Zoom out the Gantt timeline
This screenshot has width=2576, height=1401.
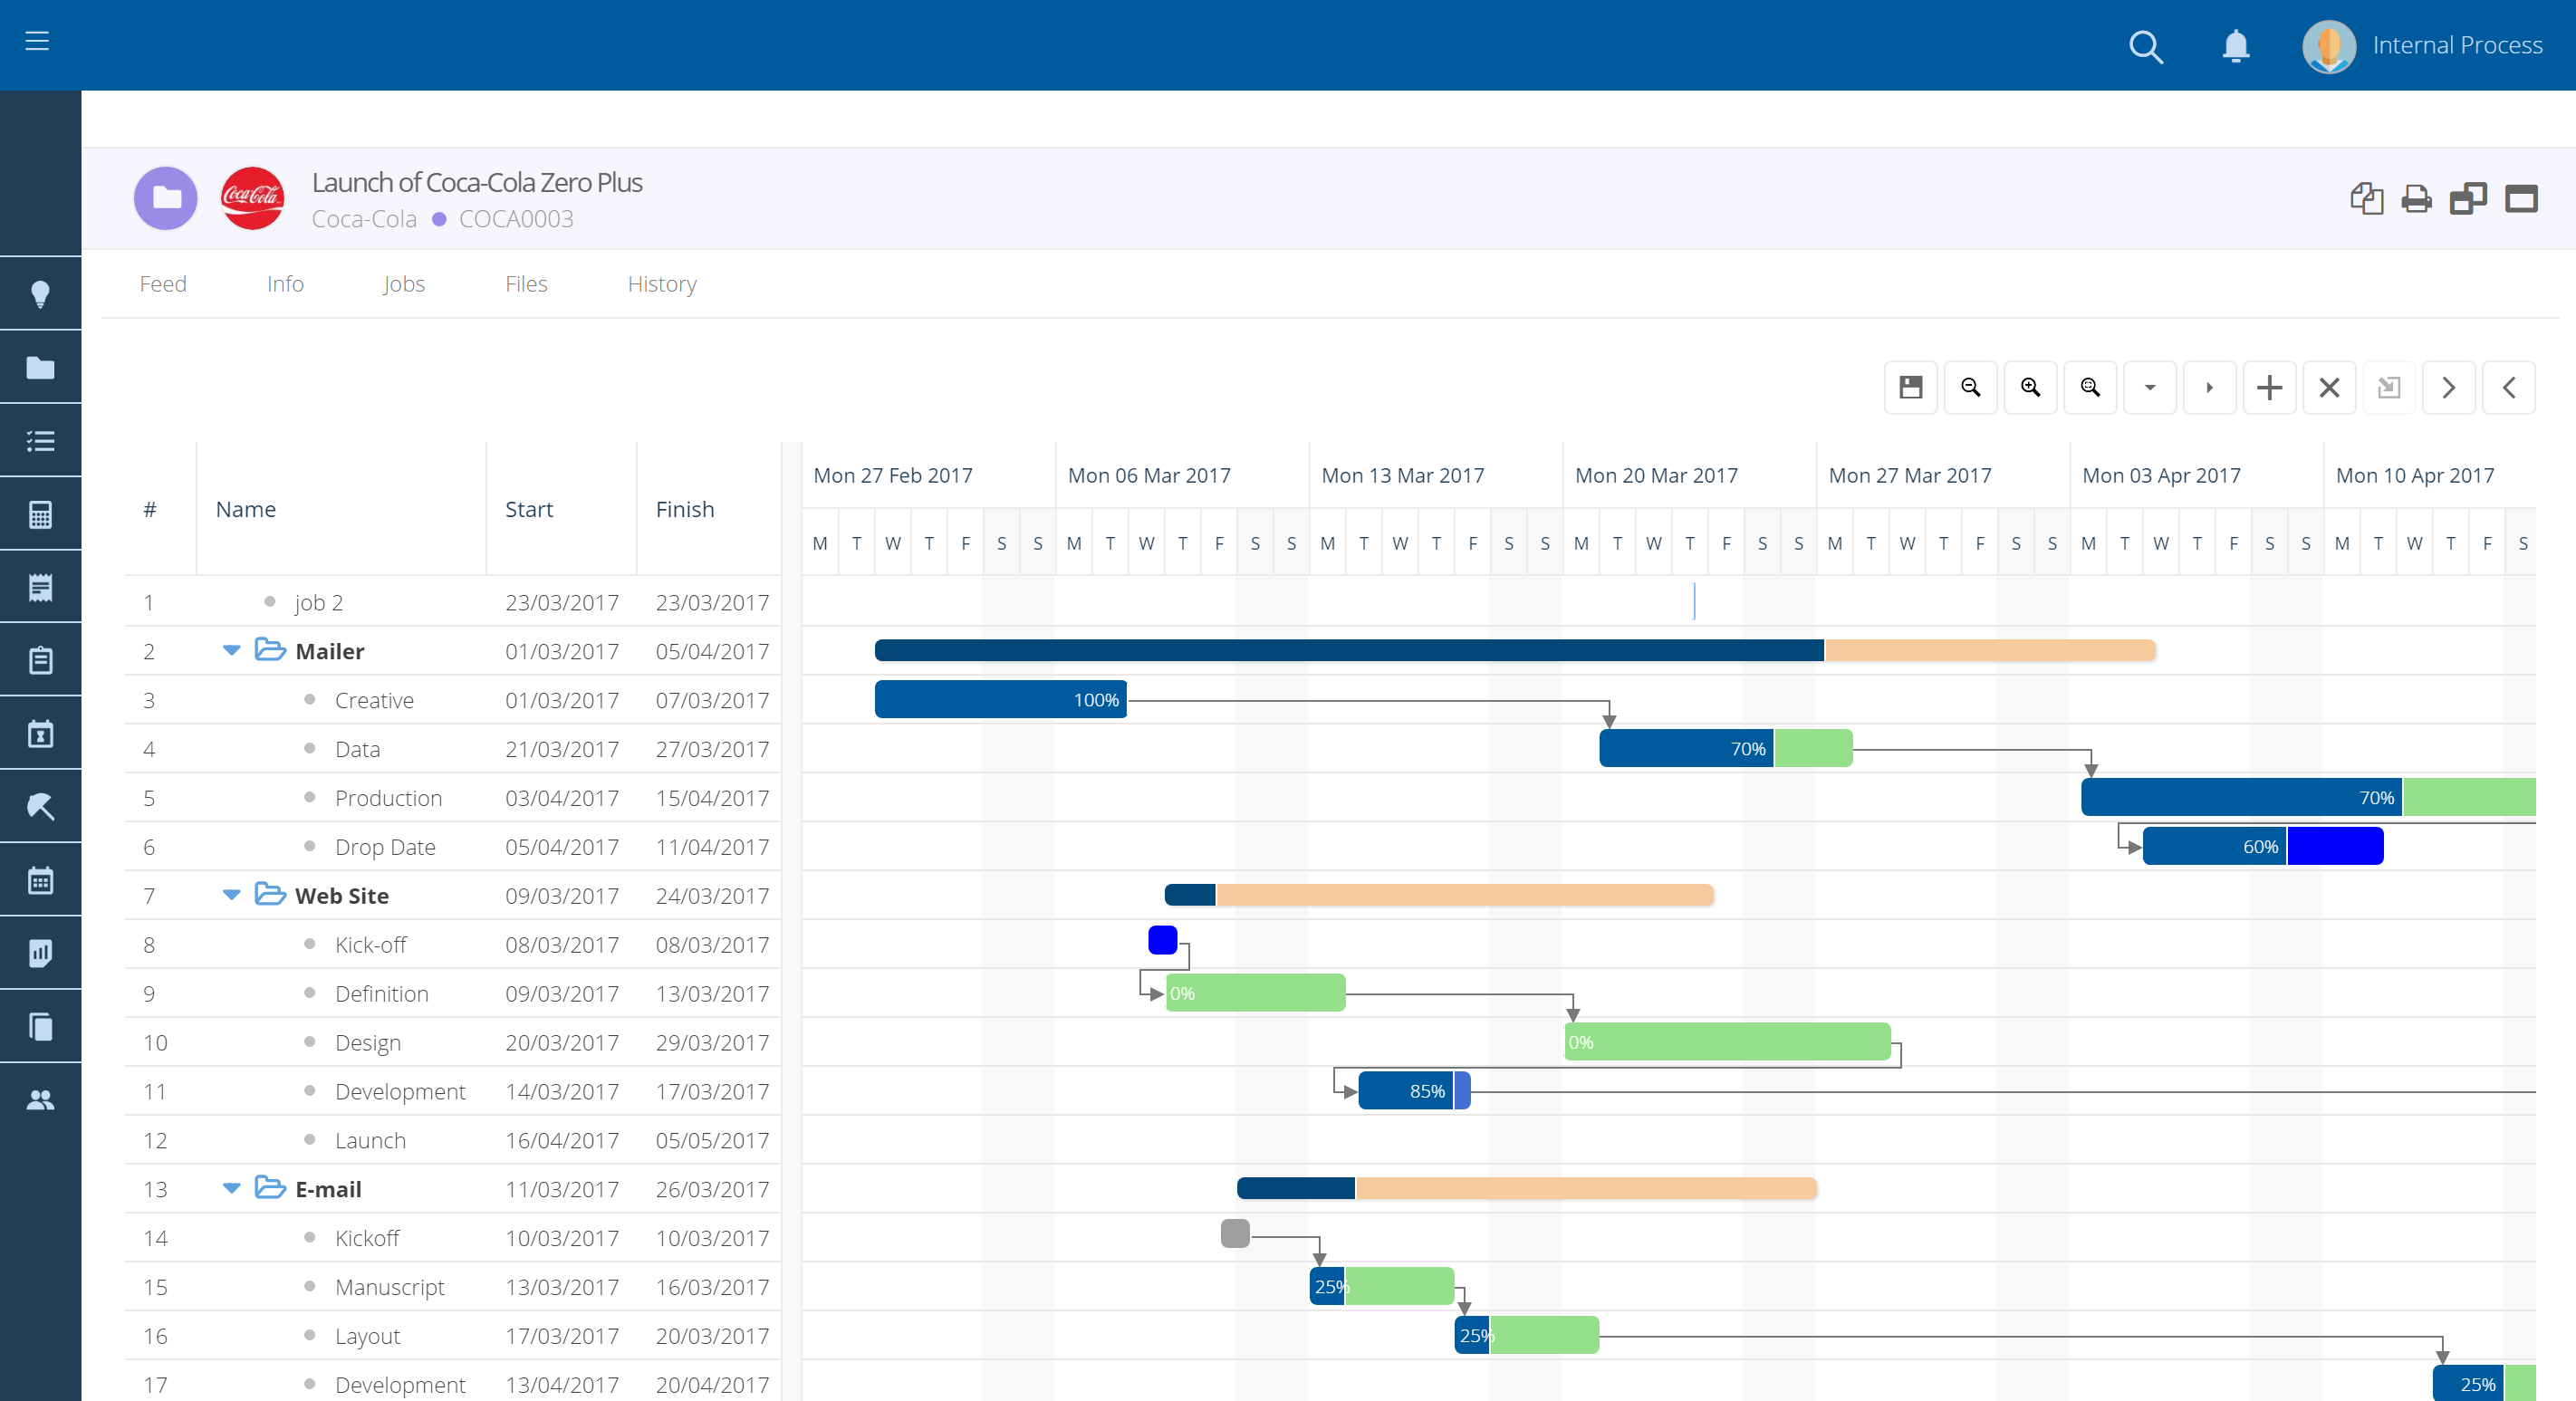tap(1970, 387)
